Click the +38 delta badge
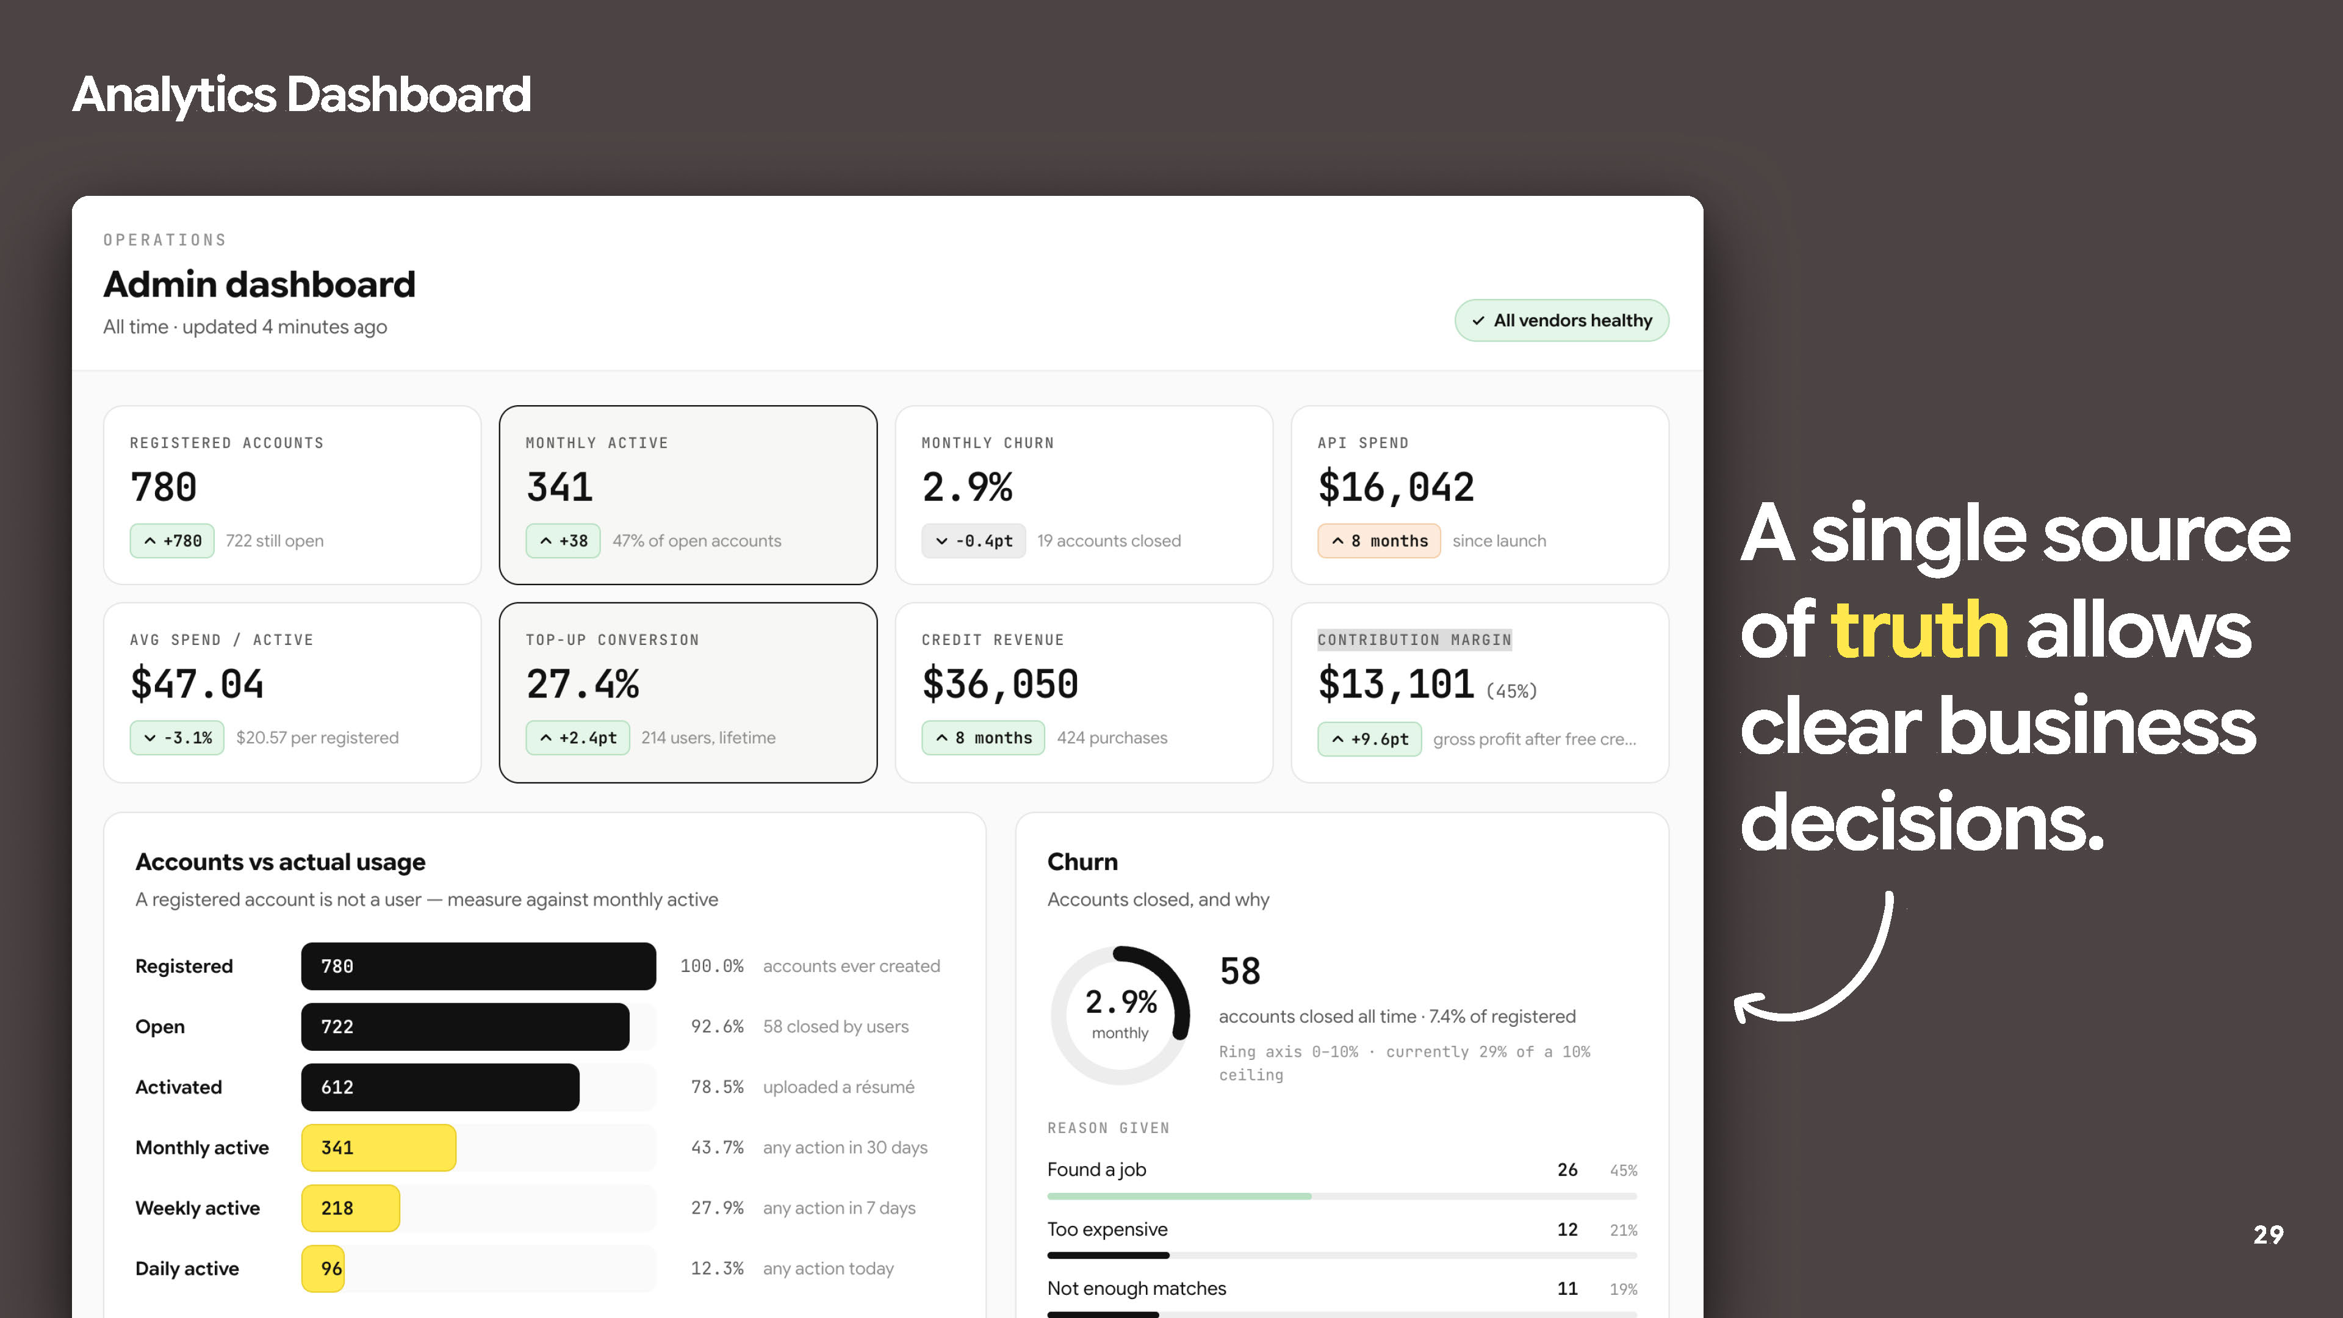2343x1318 pixels. (x=563, y=541)
